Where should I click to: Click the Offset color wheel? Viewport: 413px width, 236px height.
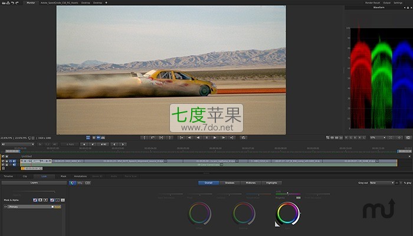(199, 213)
